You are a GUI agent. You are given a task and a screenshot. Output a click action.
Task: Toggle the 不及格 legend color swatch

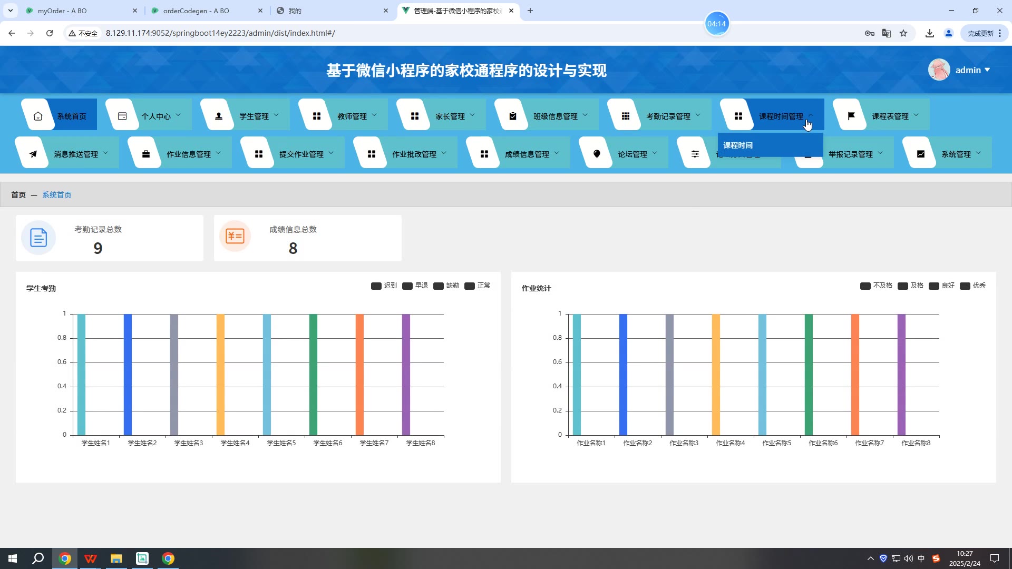[865, 286]
